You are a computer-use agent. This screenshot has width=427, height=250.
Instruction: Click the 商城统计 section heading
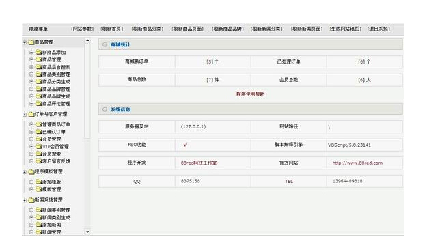[x=120, y=44]
